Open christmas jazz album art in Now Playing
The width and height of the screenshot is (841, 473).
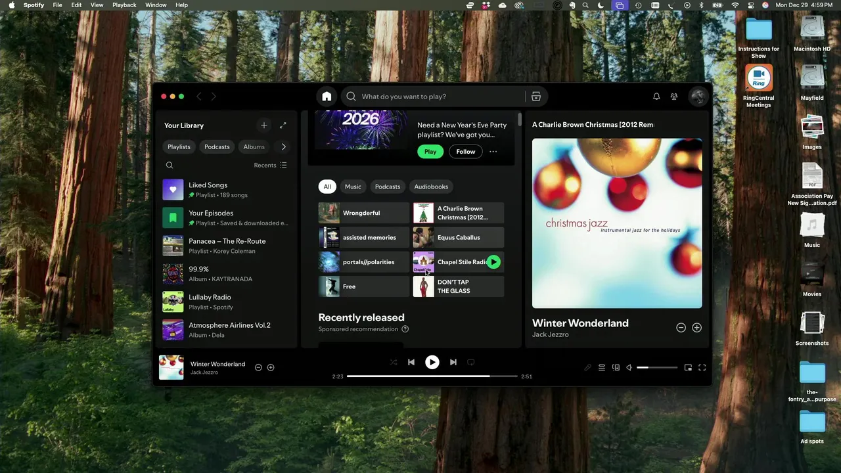(617, 223)
